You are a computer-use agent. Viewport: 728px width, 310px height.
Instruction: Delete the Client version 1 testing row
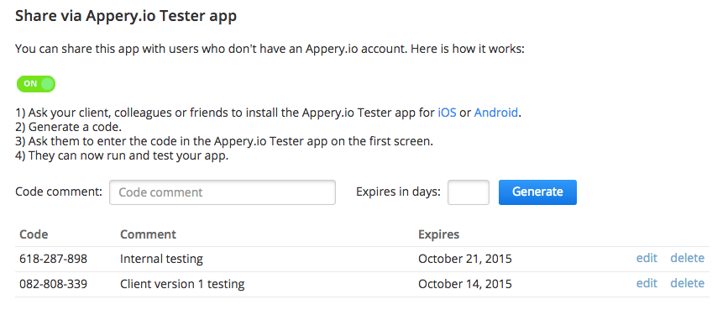(x=687, y=283)
